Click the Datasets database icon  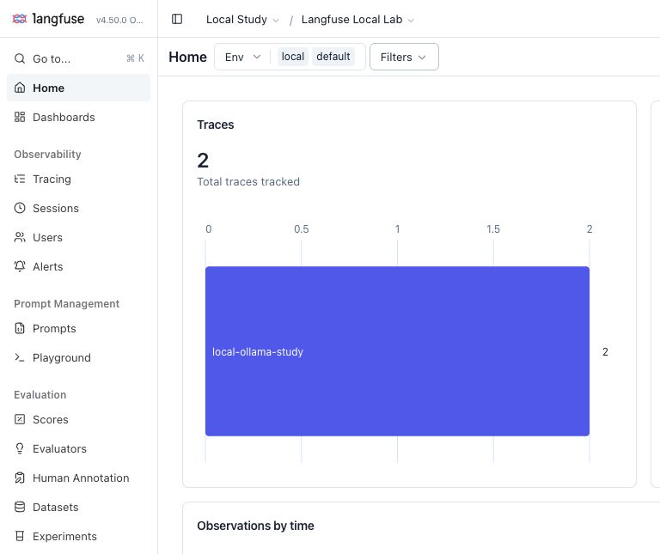pyautogui.click(x=20, y=508)
